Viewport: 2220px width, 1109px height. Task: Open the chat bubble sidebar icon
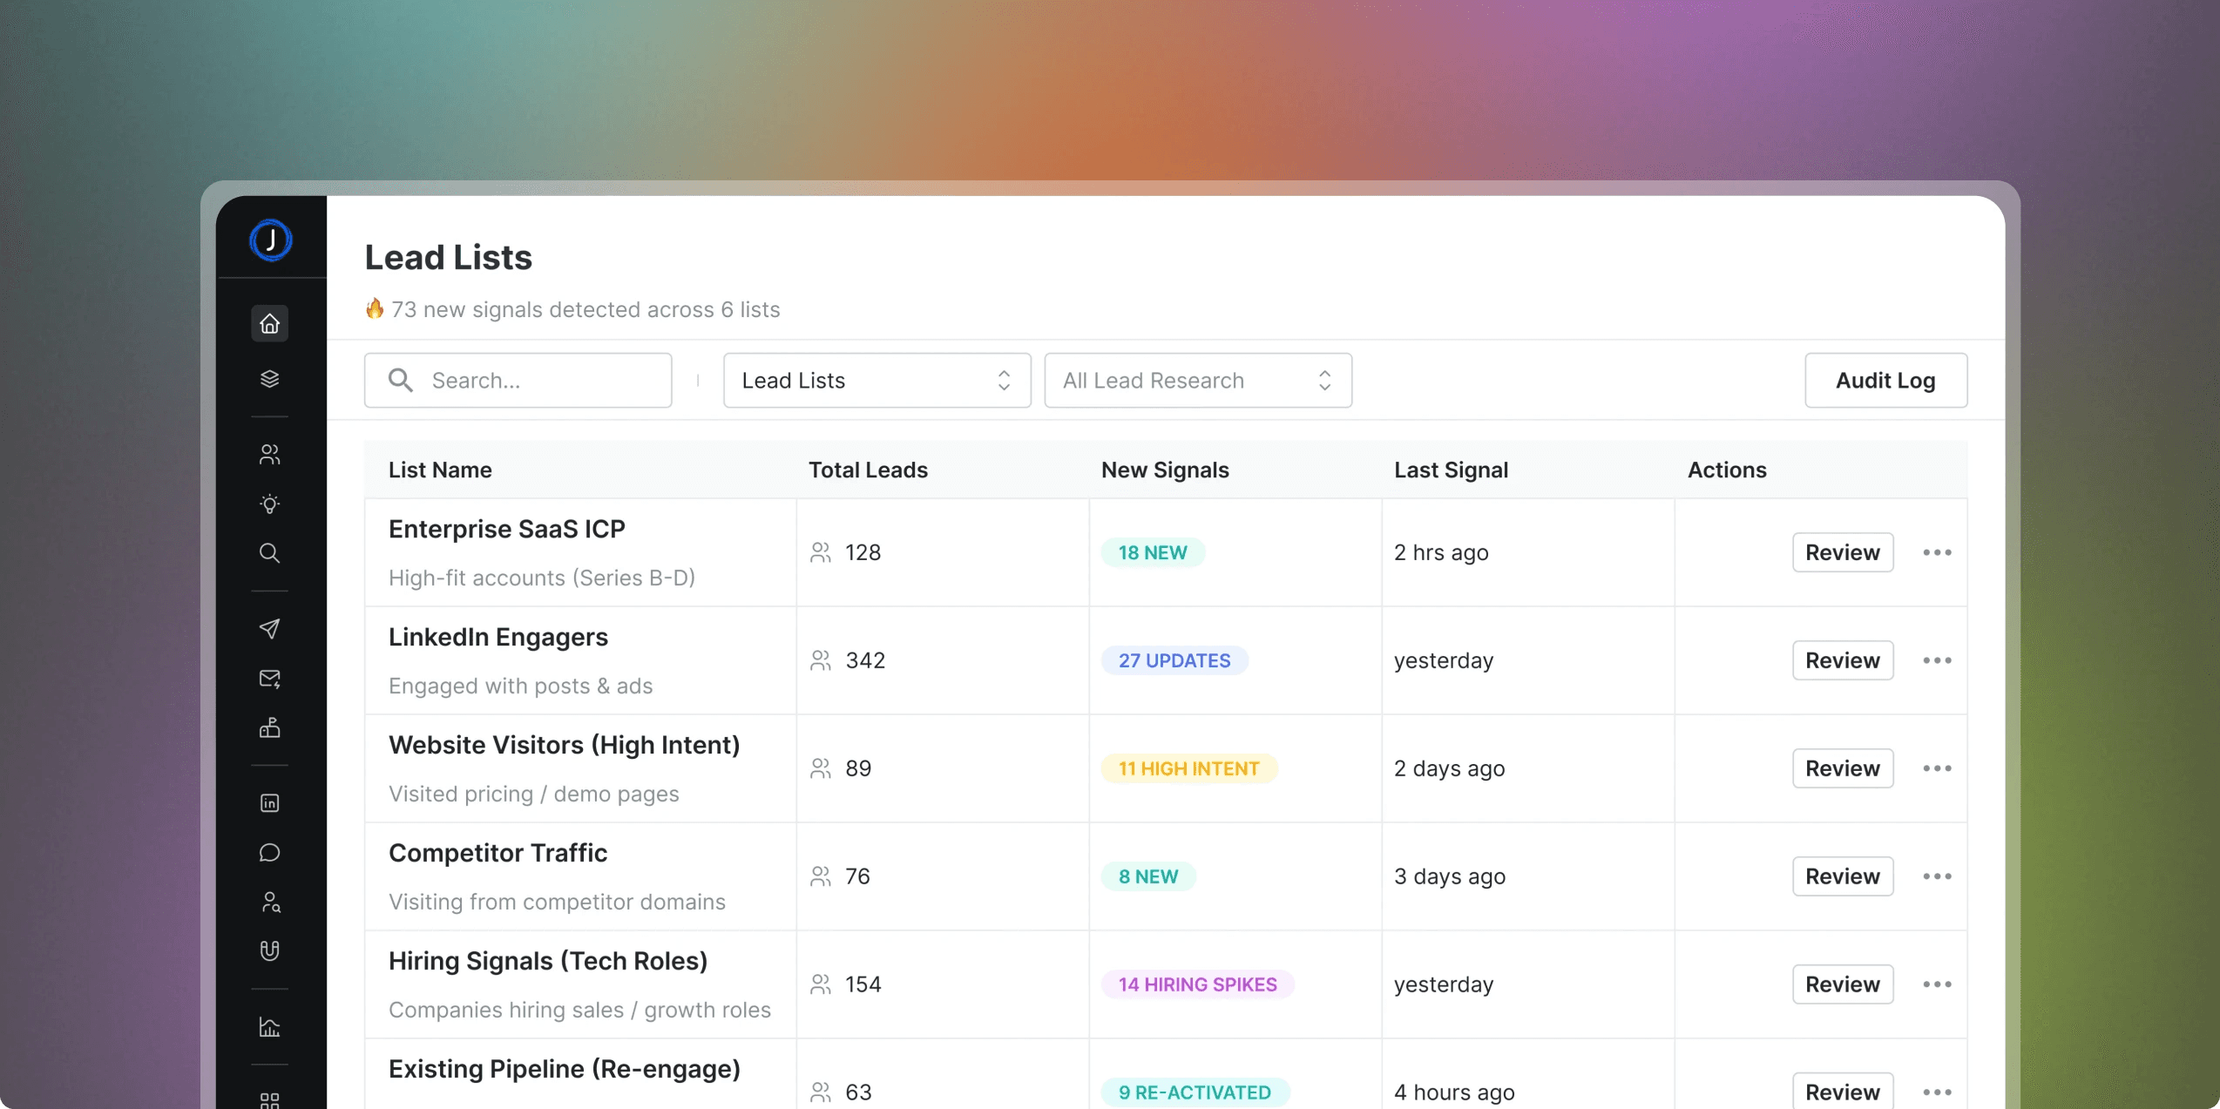(269, 852)
